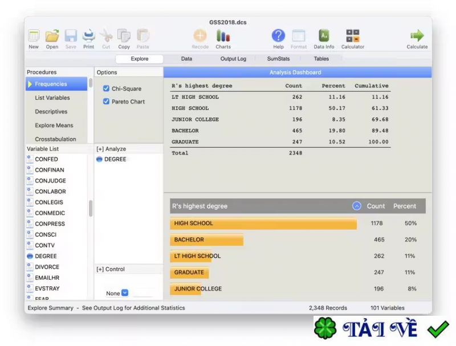Screen dimensions: 456x346
Task: Click the GRADUATE orange bar in chart
Action: (x=189, y=272)
